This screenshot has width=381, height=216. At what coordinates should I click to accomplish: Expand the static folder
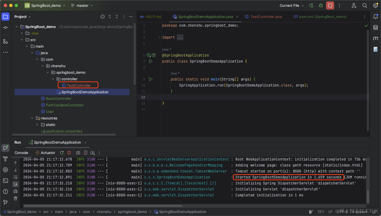[x=37, y=125]
